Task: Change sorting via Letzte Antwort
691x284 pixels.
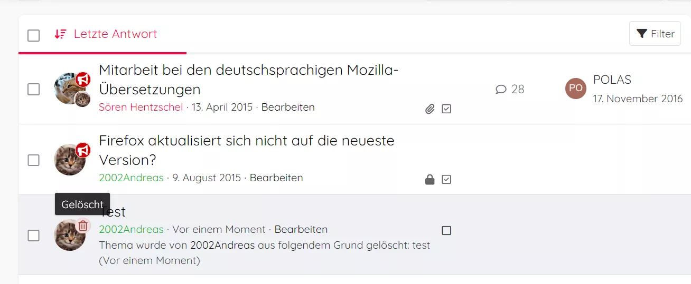Action: [x=115, y=34]
